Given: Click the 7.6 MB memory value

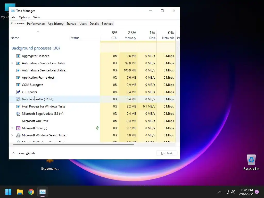Looking at the screenshot, I should pyautogui.click(x=131, y=78).
